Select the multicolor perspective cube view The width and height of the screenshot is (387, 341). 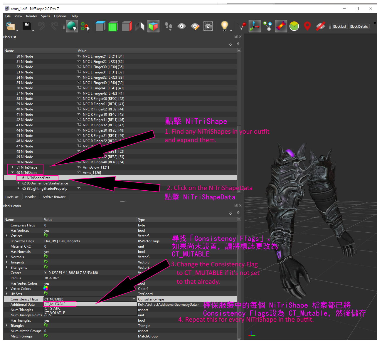click(x=153, y=26)
